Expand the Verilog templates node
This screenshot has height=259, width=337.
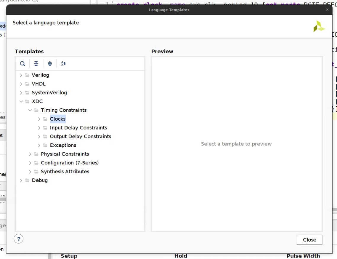tap(21, 75)
